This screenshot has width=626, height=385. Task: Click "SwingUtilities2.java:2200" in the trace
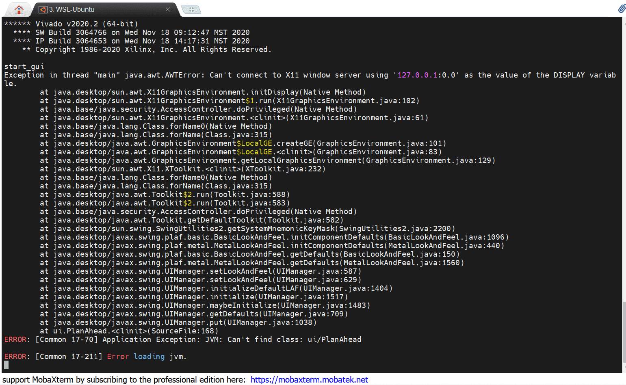[x=395, y=229]
